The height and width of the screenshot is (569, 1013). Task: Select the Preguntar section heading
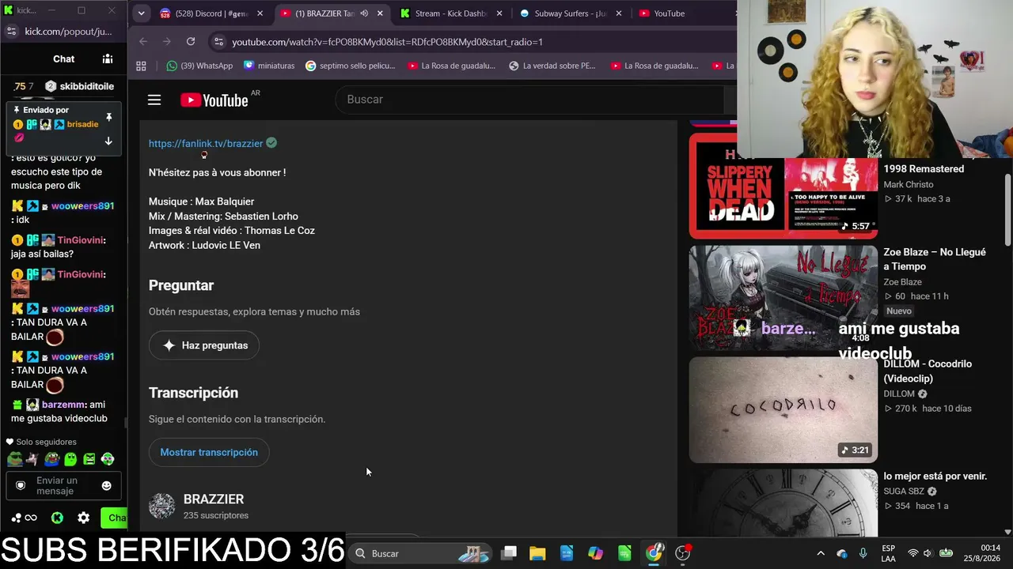[181, 285]
